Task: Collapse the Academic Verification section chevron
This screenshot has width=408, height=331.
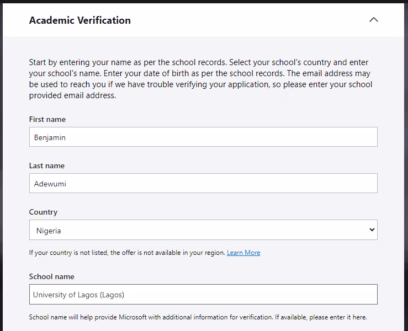Action: 374,20
